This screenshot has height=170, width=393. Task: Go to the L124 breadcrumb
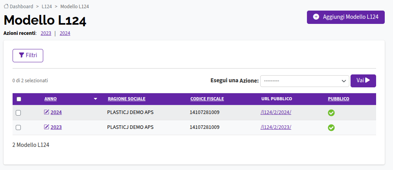[47, 6]
